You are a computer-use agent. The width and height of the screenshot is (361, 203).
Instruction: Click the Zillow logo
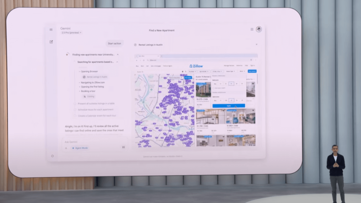point(196,66)
